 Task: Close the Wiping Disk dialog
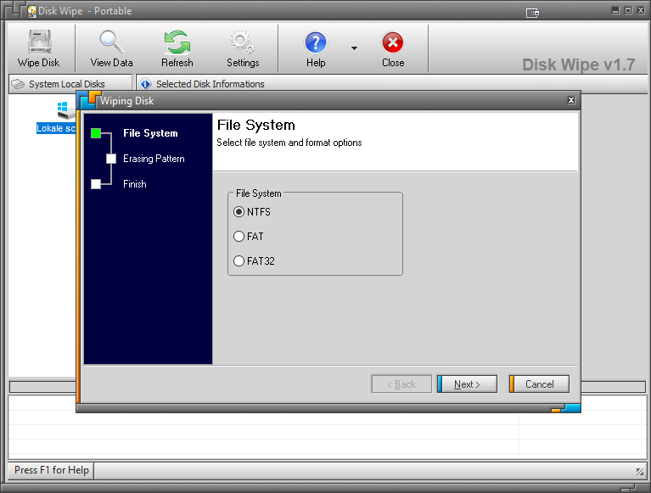571,100
